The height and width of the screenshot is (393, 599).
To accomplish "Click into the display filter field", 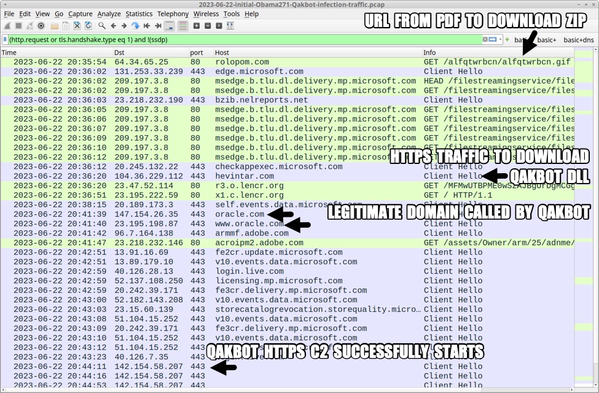I will click(x=245, y=39).
